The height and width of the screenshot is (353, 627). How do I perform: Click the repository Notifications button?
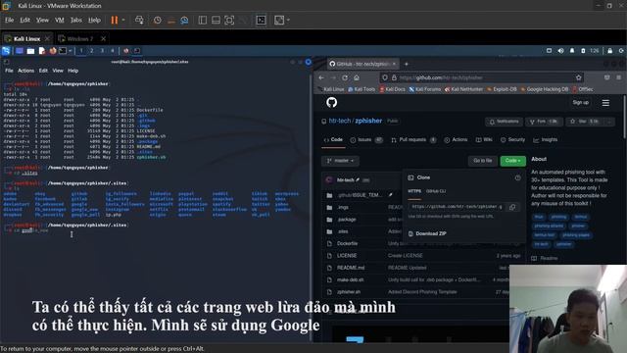click(504, 122)
